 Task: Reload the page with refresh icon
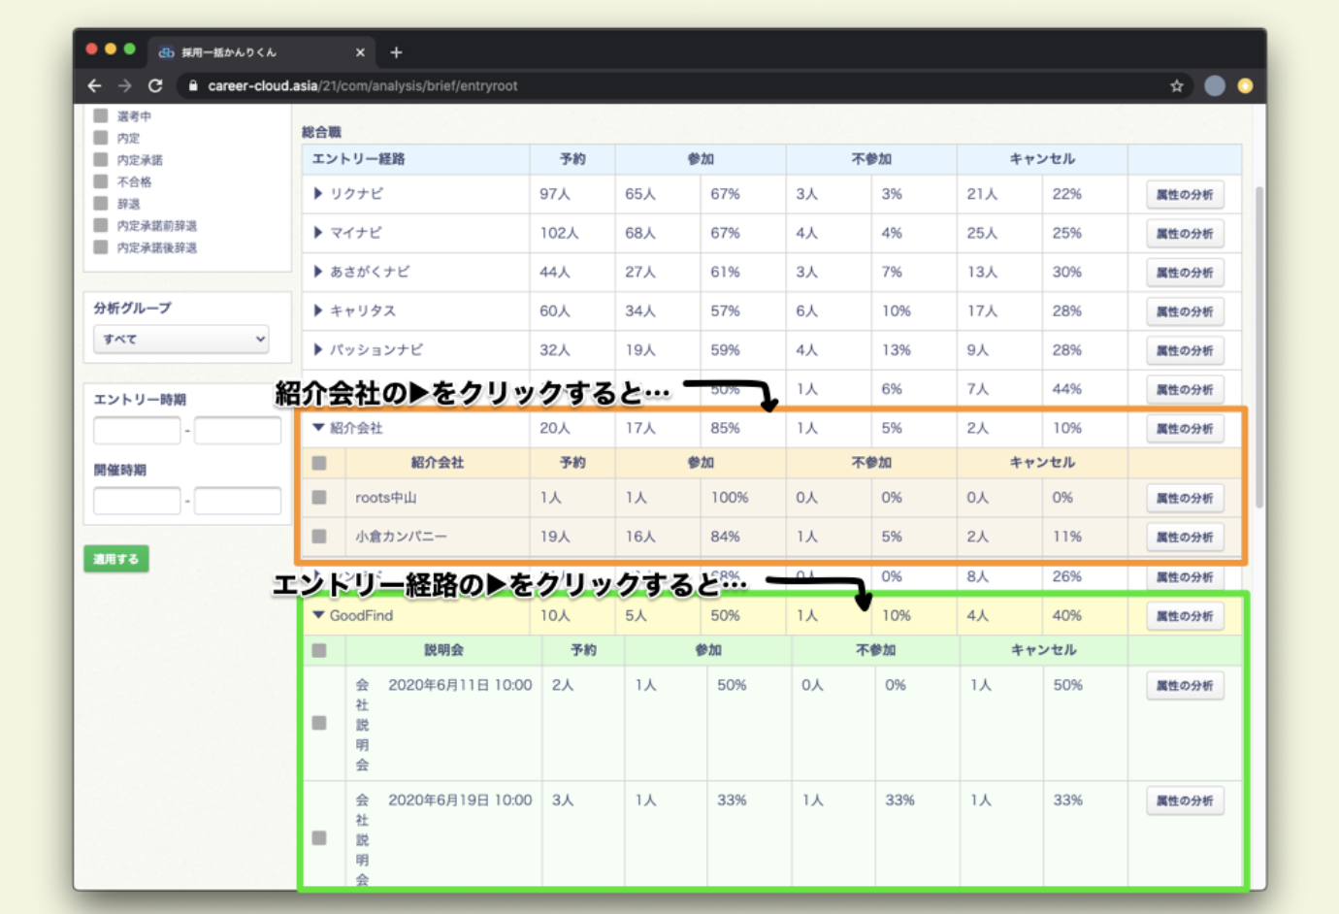coord(155,85)
